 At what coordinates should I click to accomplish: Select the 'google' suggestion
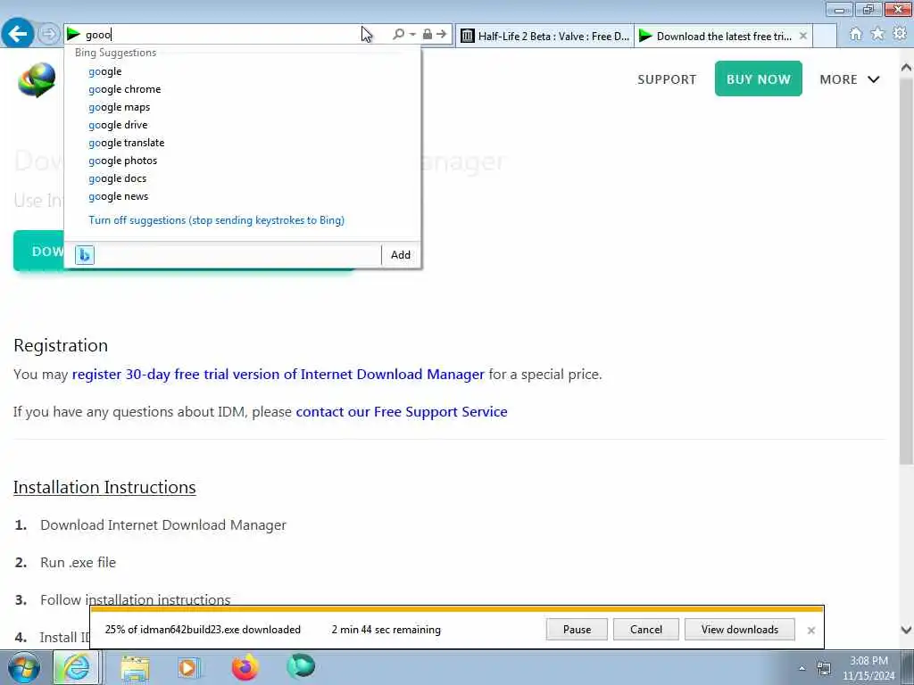tap(242, 71)
